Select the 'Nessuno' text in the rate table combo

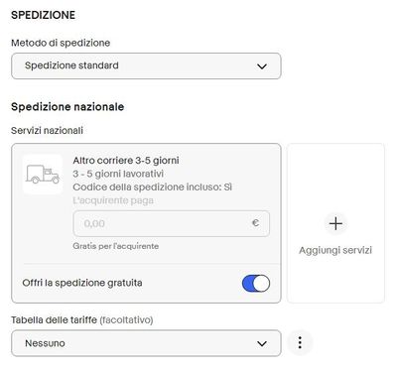(45, 343)
